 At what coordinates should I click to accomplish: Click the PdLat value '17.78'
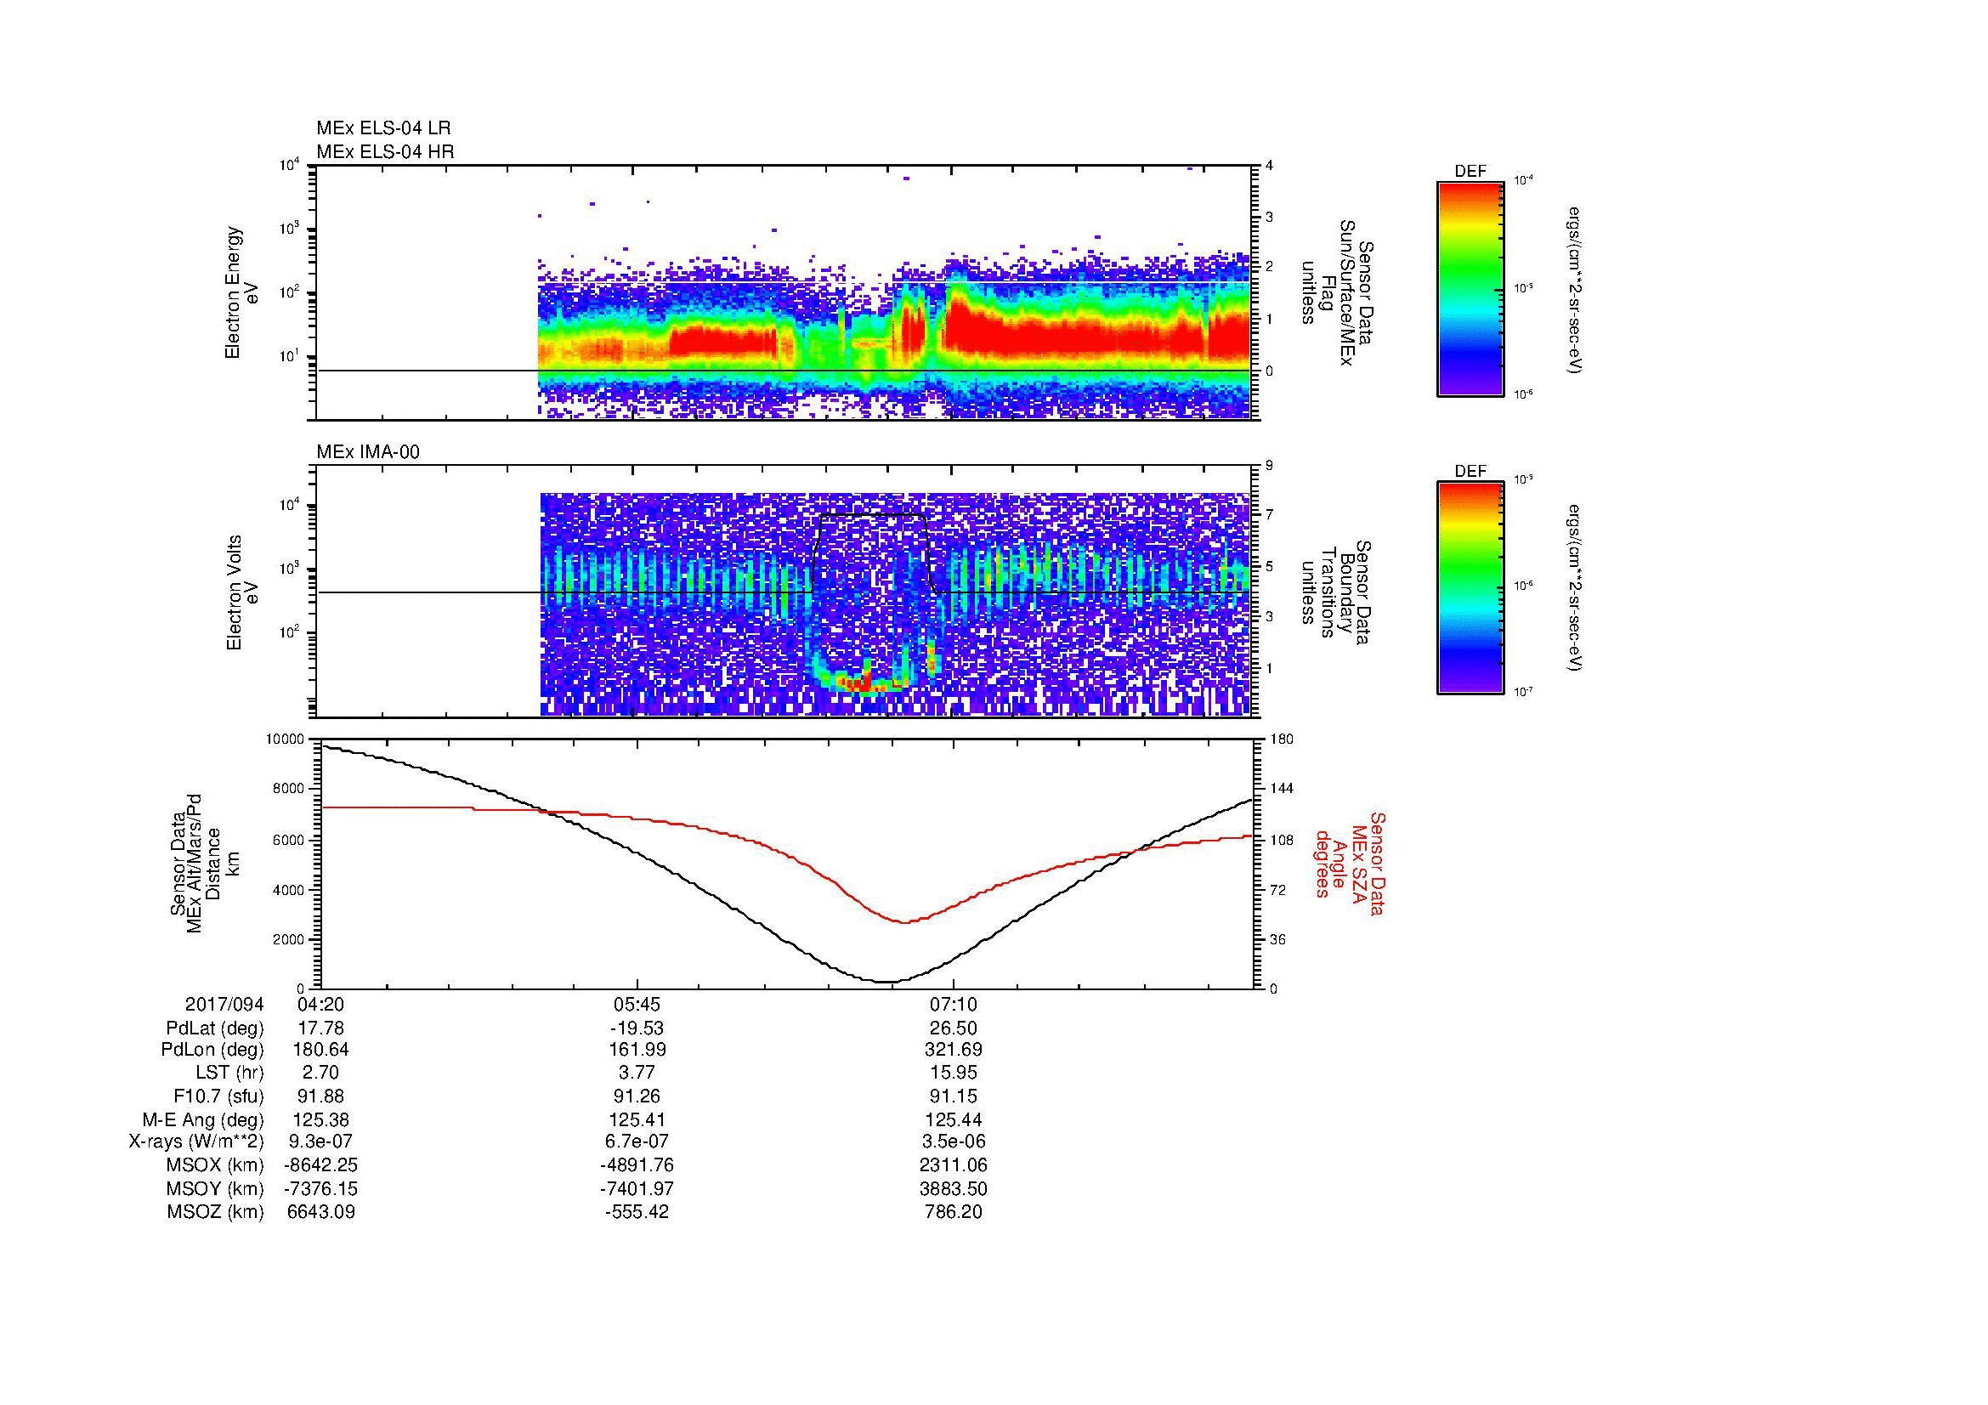[x=320, y=1028]
